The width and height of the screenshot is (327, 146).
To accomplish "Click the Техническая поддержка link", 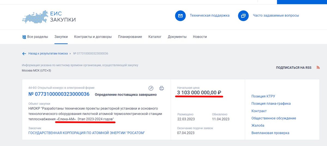I will [210, 16].
